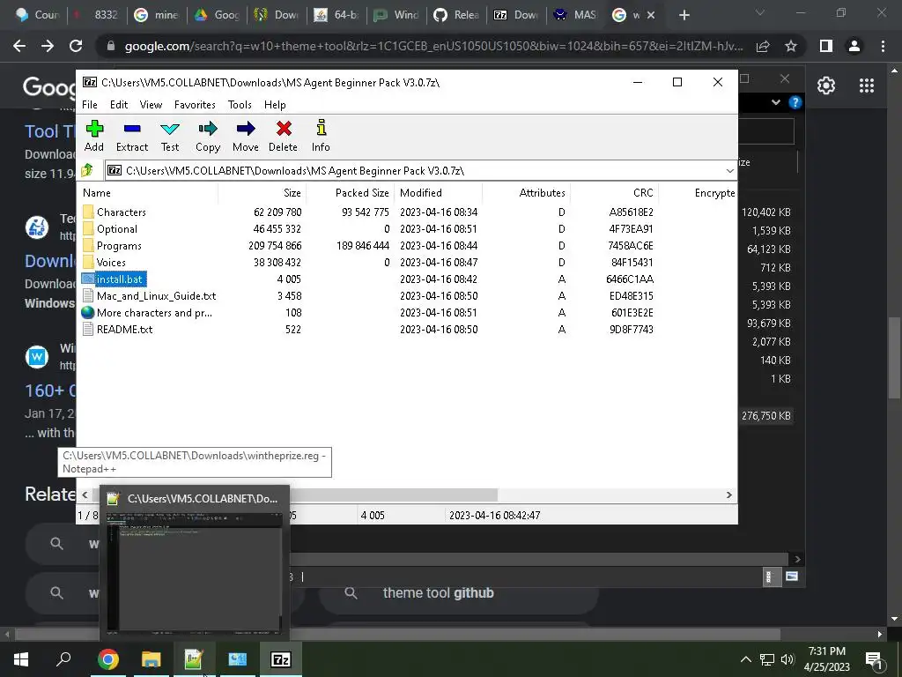Click the Chrome back arrow
The image size is (902, 677).
pos(19,46)
